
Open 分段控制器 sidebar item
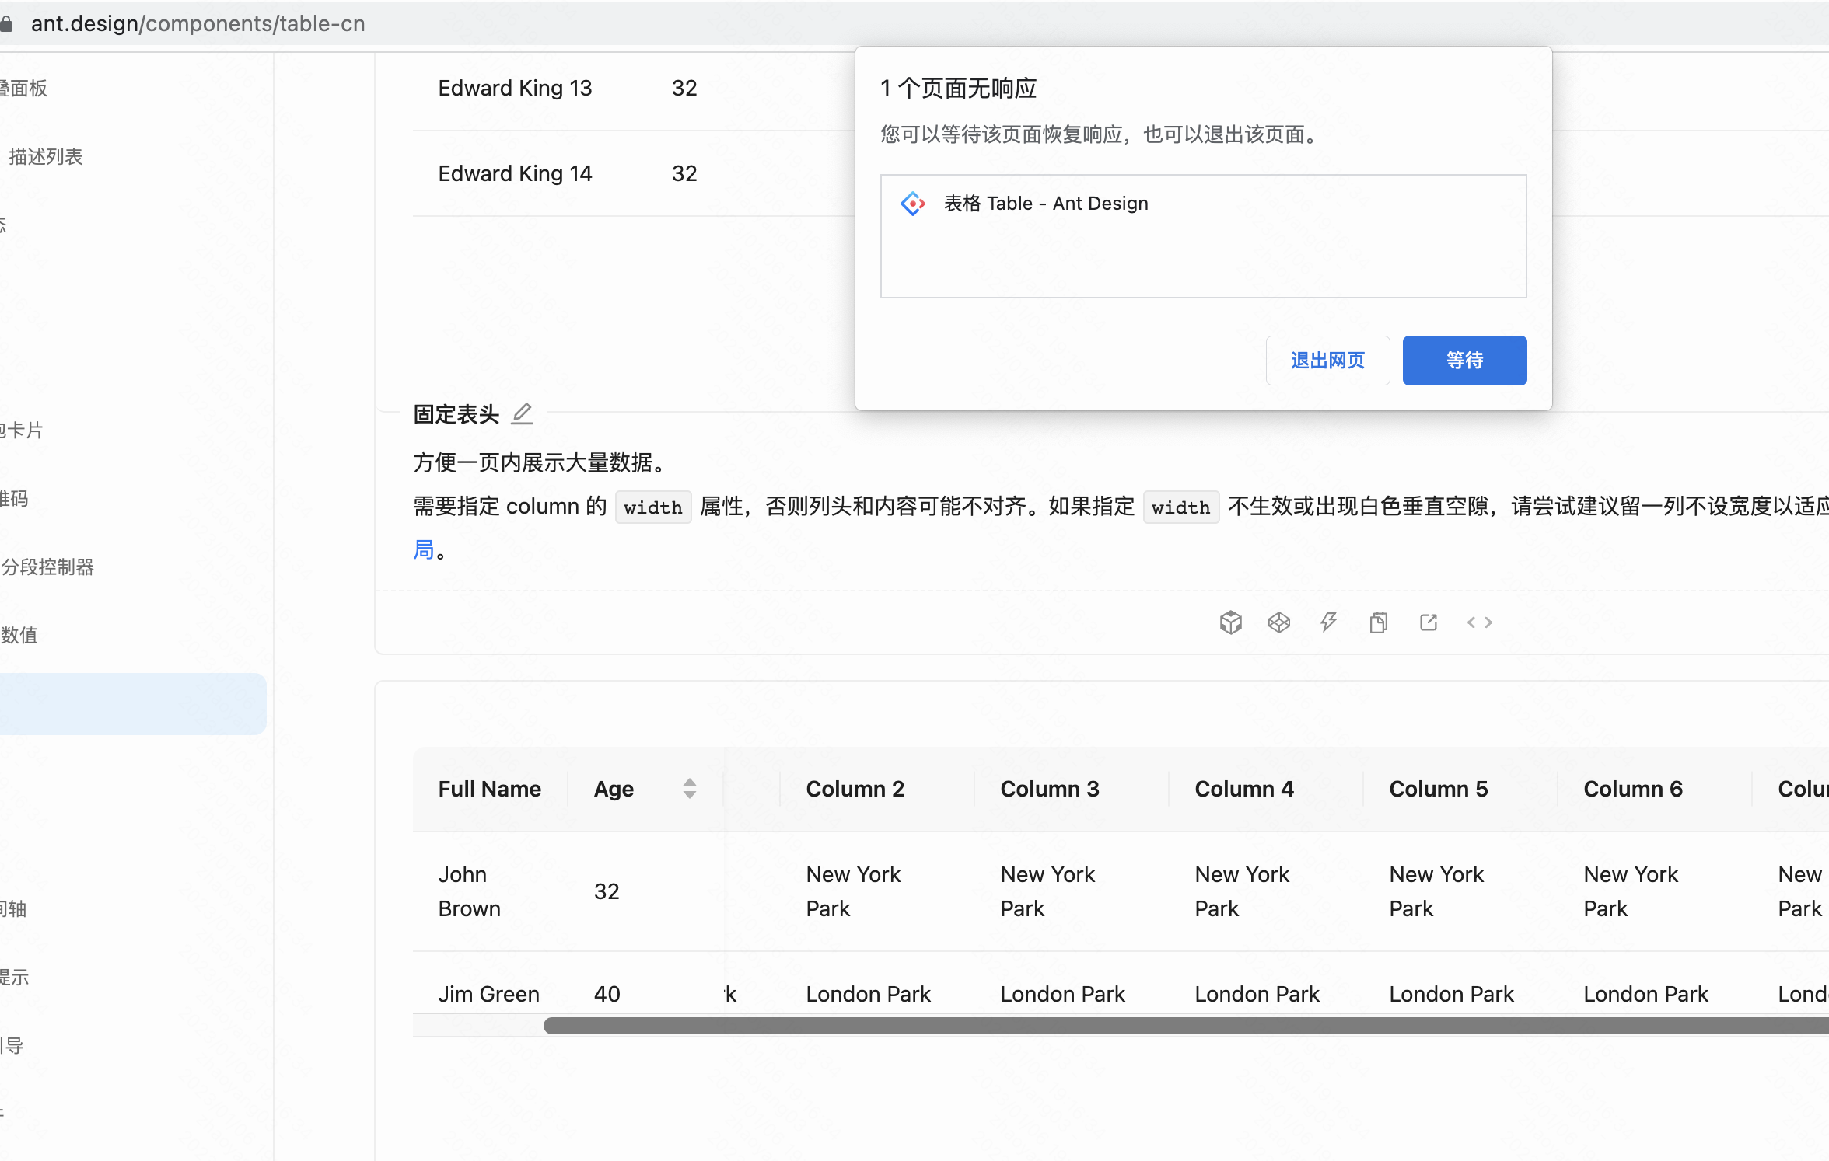[48, 567]
